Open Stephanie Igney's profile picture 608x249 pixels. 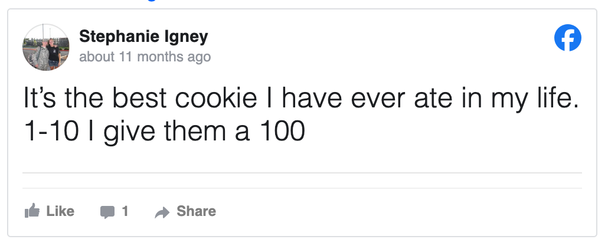point(45,47)
